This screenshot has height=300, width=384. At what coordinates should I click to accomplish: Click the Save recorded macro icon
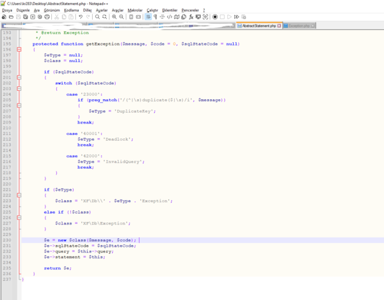(x=244, y=17)
